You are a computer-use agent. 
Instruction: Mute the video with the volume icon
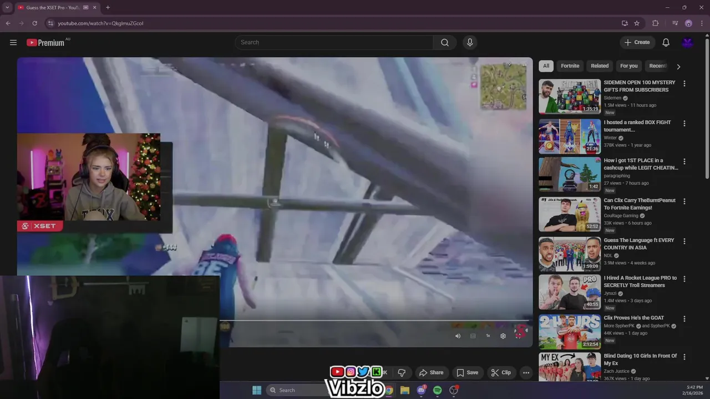(458, 336)
